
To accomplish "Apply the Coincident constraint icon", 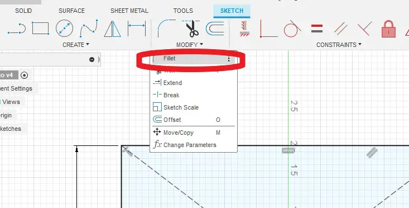I will click(268, 29).
